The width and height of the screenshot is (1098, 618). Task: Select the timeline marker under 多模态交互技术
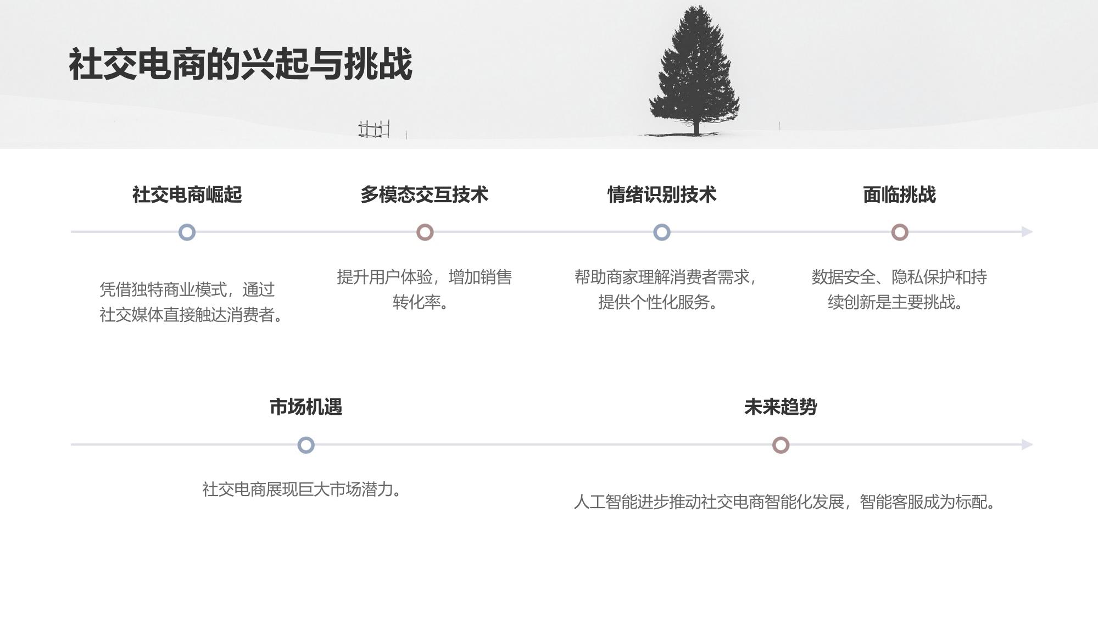pos(425,232)
